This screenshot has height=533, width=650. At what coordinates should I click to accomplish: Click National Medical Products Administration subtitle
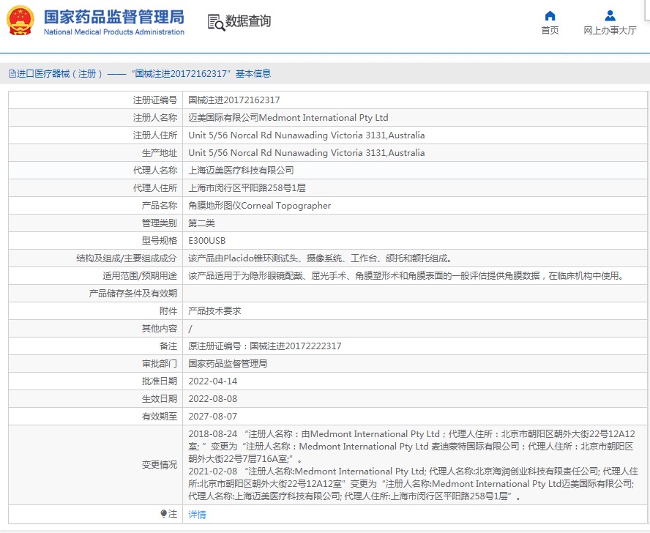pyautogui.click(x=113, y=32)
